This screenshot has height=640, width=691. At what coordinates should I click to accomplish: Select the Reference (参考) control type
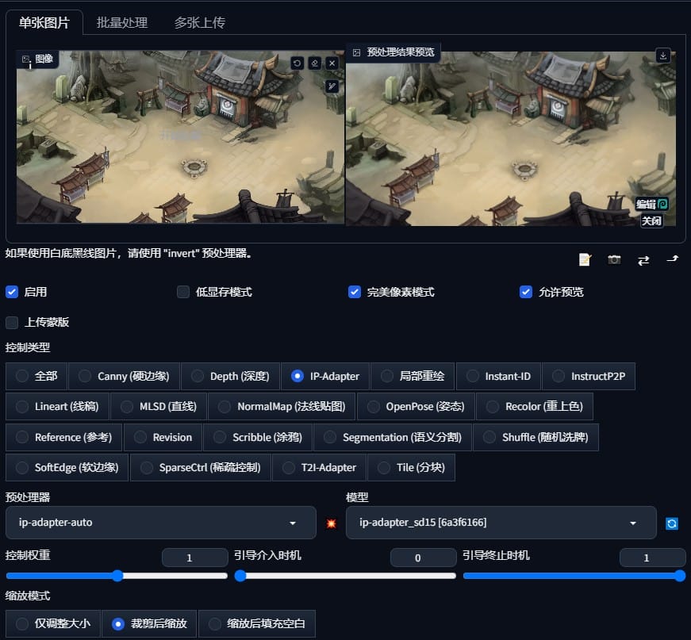64,438
